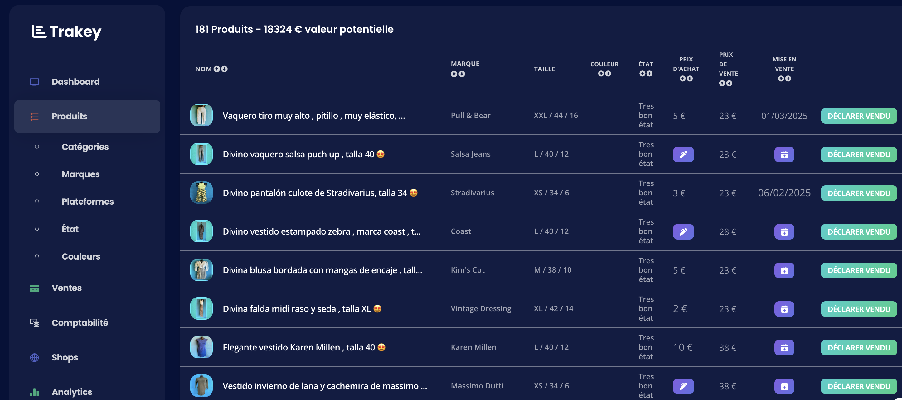
Task: Sort COULEUR column descending
Action: [x=608, y=74]
